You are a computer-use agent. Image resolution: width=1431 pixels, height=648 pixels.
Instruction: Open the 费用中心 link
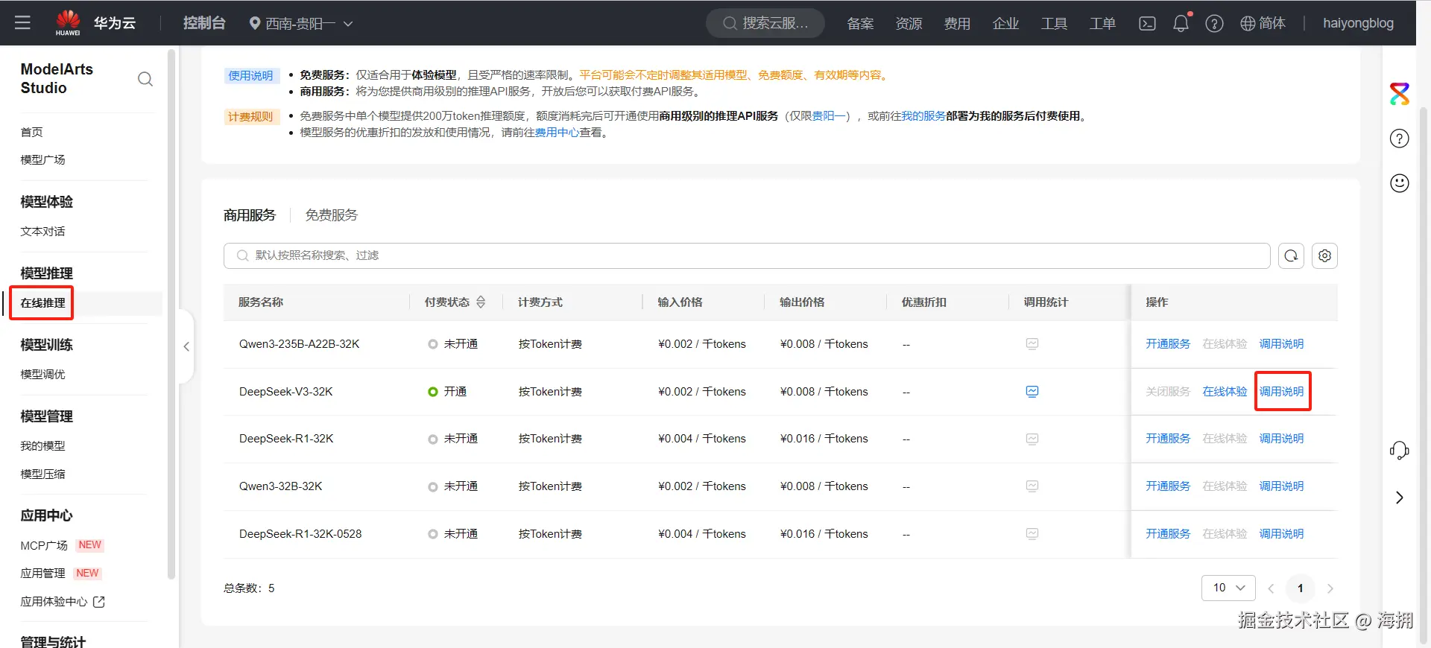coord(557,132)
